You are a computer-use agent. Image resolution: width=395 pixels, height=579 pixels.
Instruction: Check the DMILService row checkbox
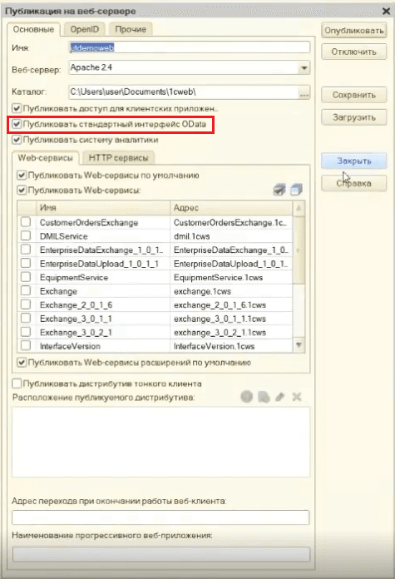pyautogui.click(x=26, y=235)
